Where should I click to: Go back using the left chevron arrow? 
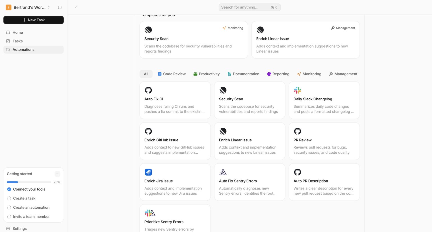(x=76, y=7)
